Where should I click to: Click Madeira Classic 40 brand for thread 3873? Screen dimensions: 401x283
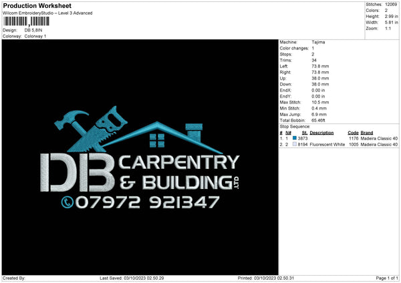pyautogui.click(x=379, y=138)
